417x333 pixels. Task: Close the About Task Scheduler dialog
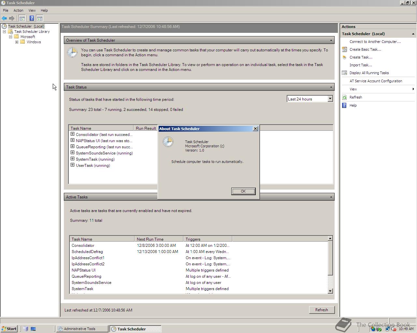tap(255, 129)
